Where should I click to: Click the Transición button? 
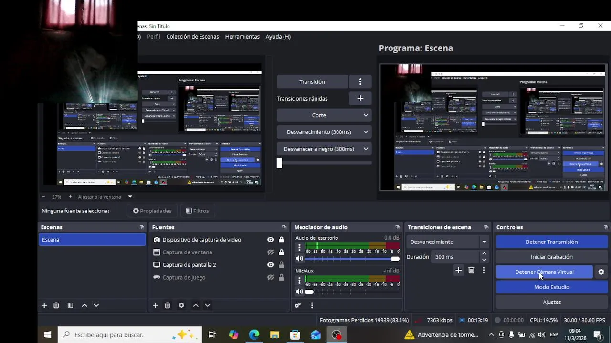312,81
